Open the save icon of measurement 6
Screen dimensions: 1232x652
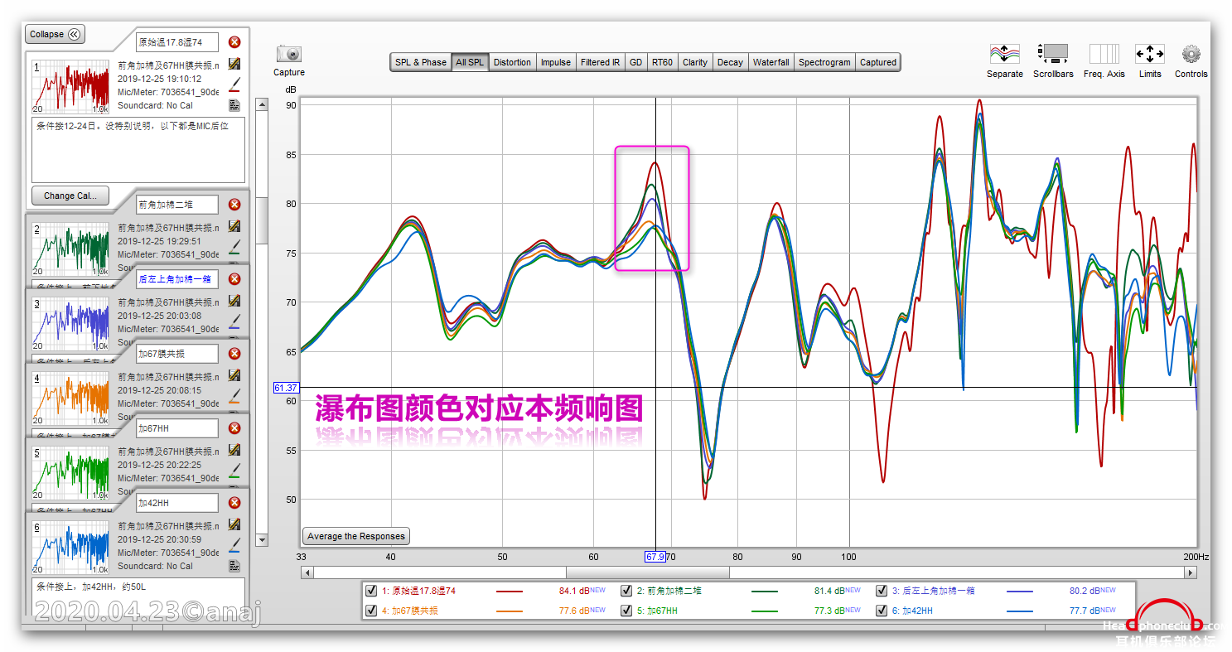click(x=234, y=524)
